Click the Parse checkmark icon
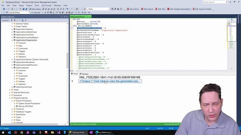Image resolution: width=241 pixels, height=135 pixels. coord(45,12)
